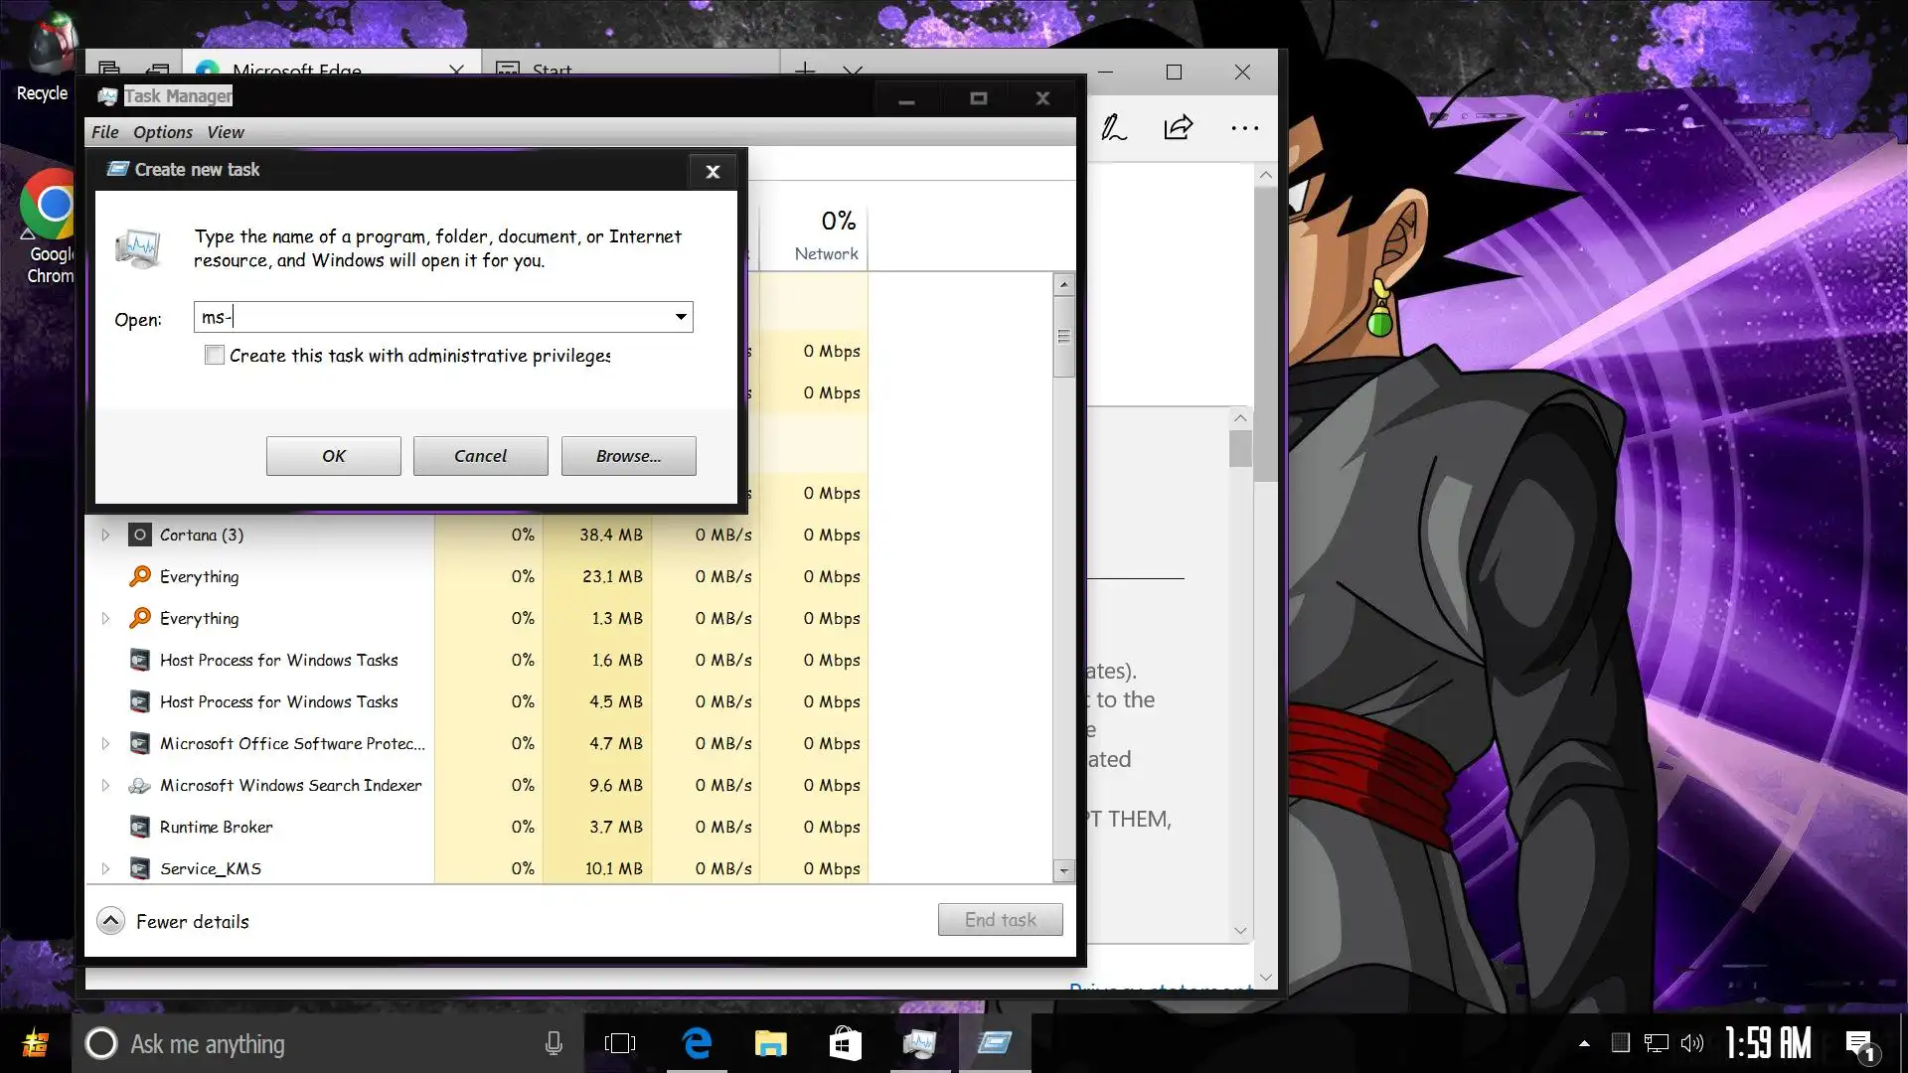Open Edge more options ellipsis menu
The height and width of the screenshot is (1073, 1908).
[1244, 128]
